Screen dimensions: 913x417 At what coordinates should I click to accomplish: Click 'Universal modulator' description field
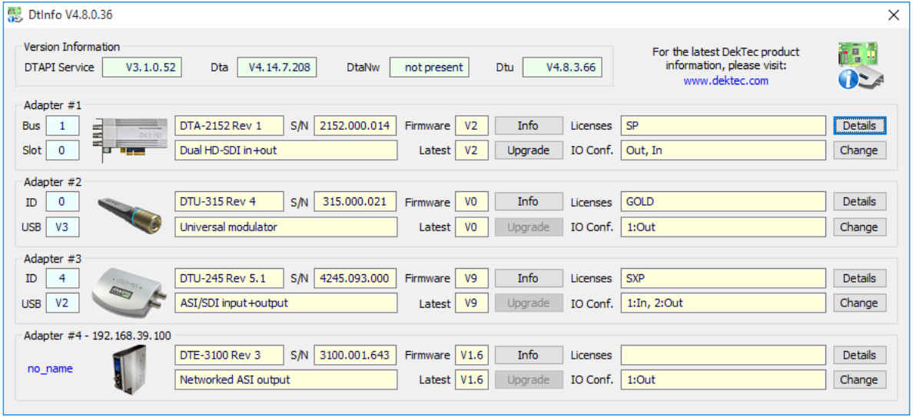click(286, 227)
